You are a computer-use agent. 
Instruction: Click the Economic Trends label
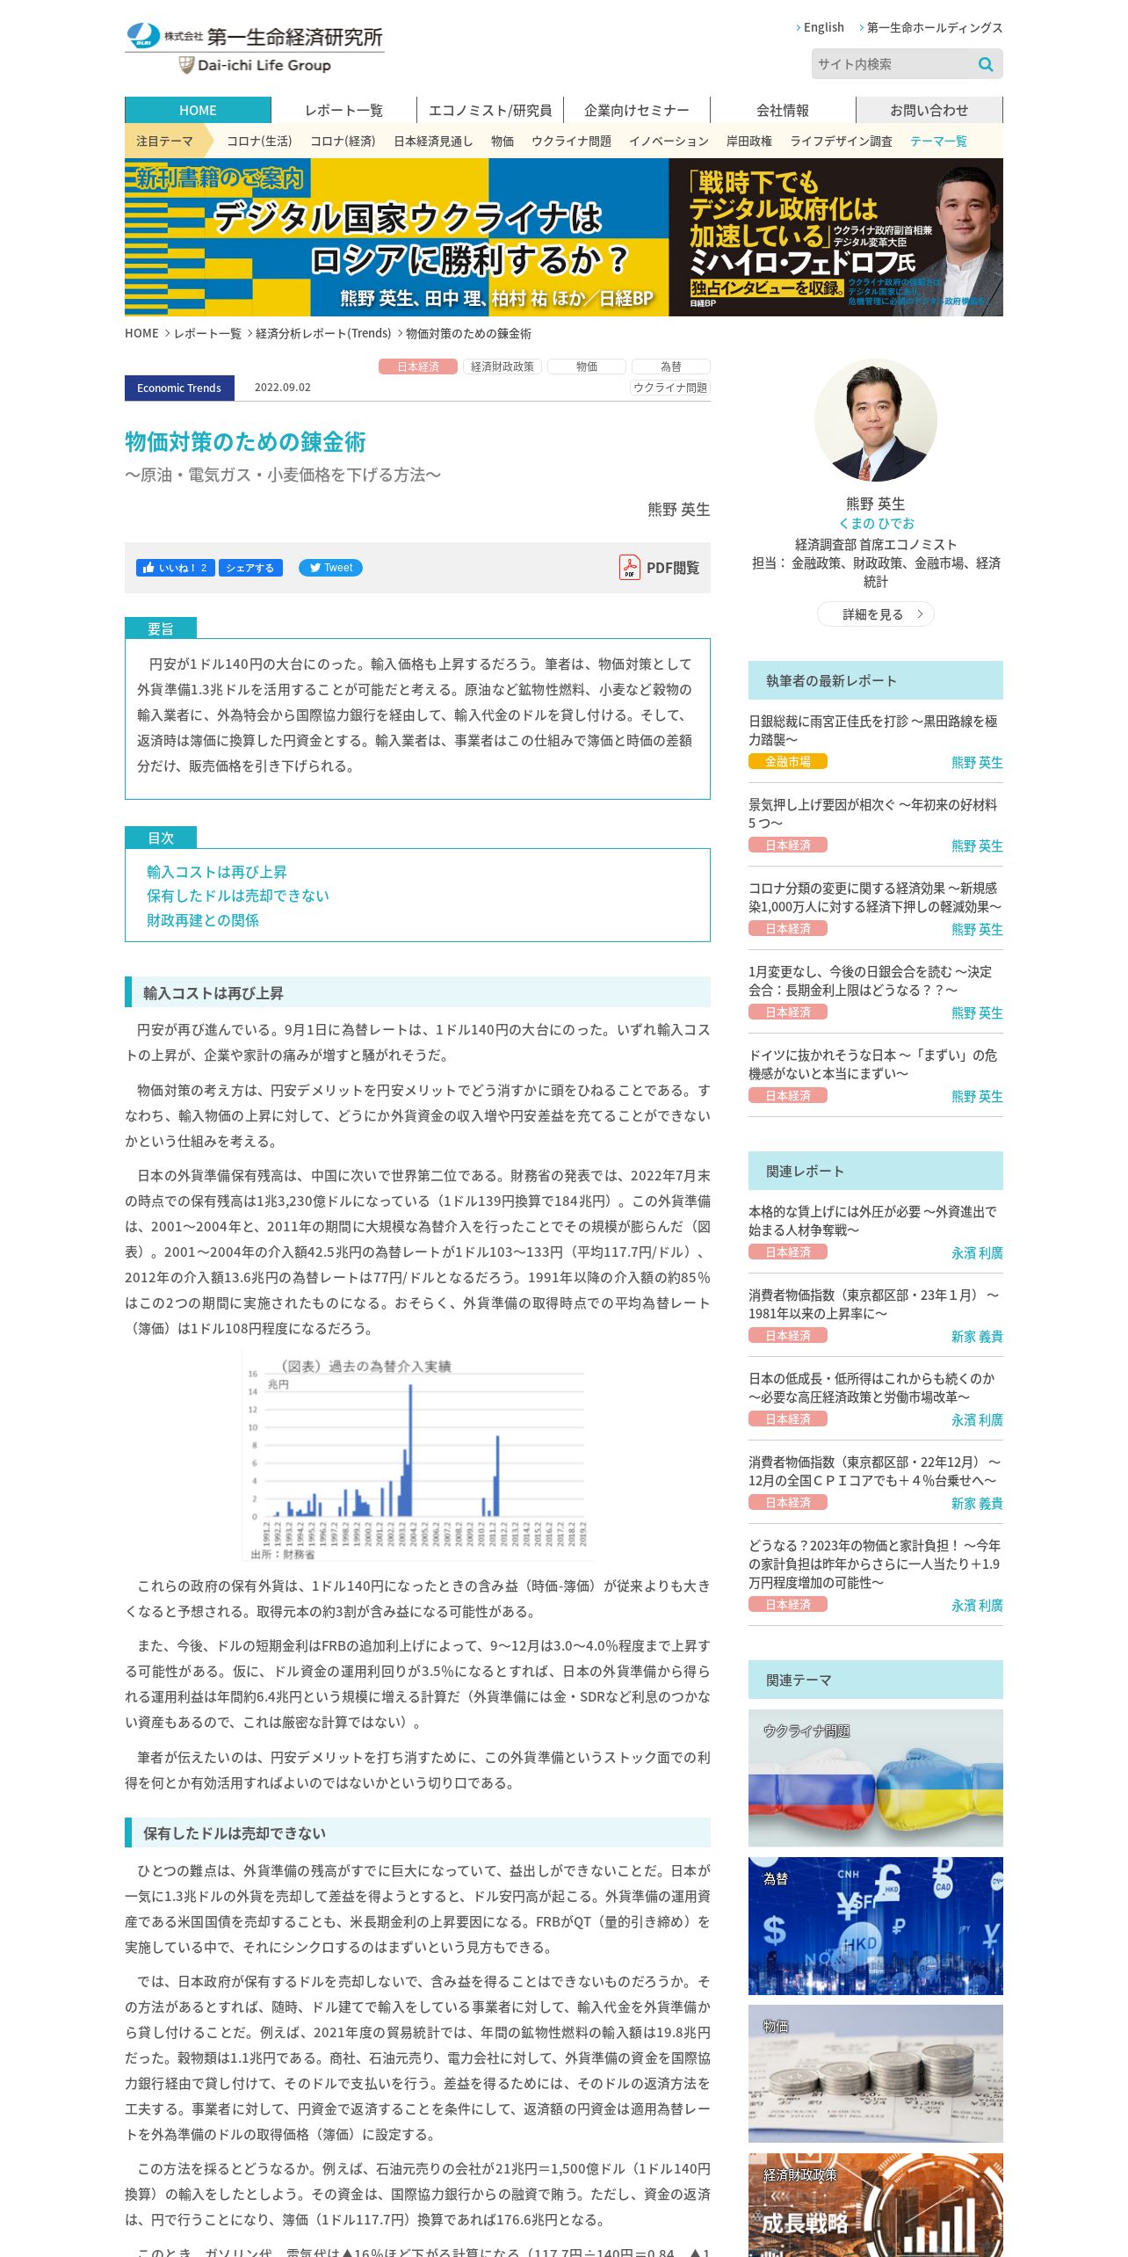179,388
